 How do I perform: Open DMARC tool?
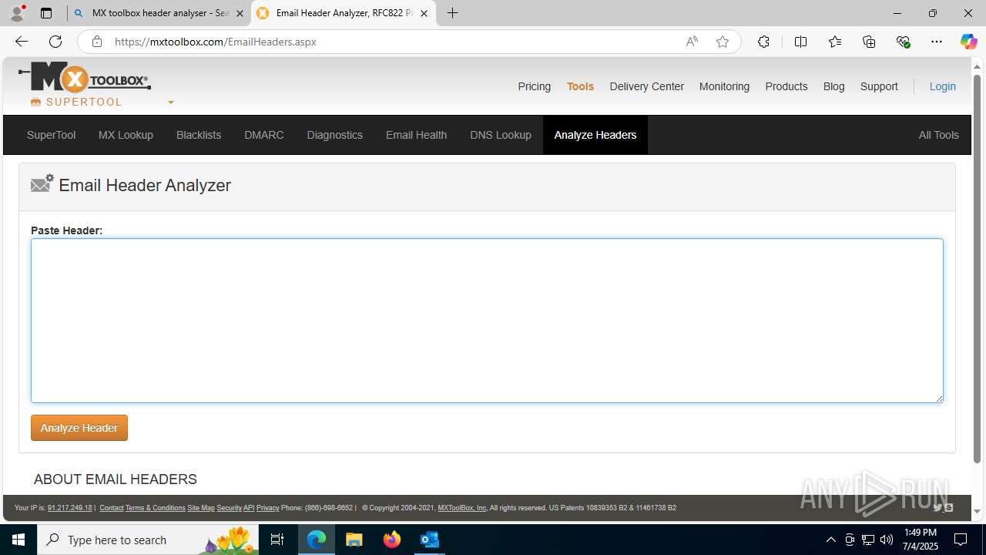pos(264,135)
